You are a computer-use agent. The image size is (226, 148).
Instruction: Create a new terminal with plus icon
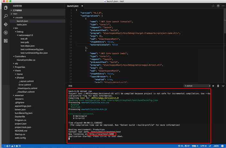click(x=213, y=86)
